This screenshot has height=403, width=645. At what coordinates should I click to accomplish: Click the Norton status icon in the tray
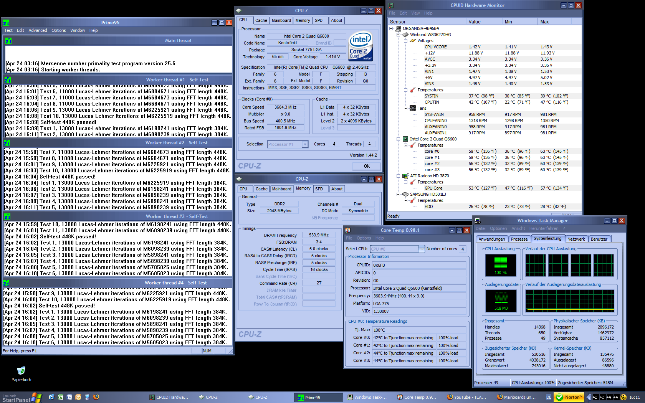tap(569, 397)
